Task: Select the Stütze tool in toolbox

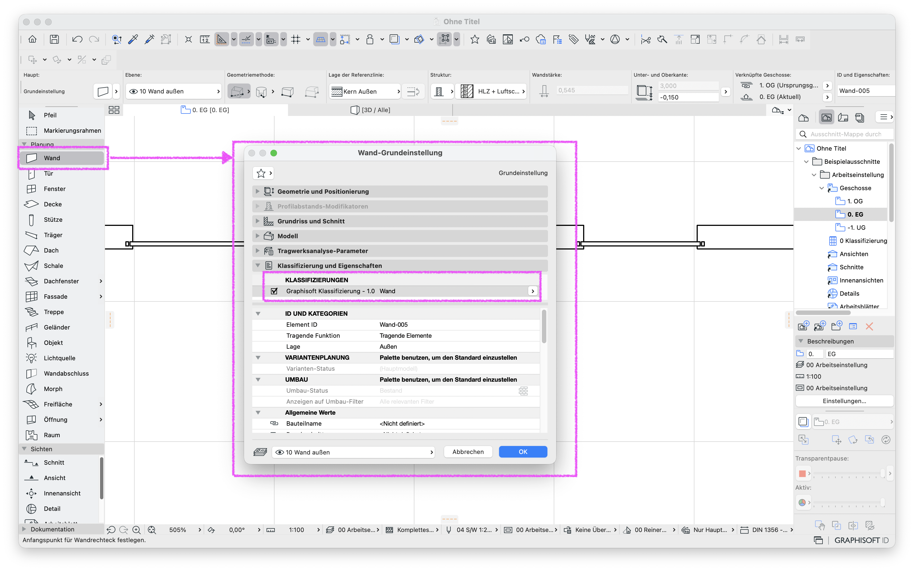Action: coord(53,219)
